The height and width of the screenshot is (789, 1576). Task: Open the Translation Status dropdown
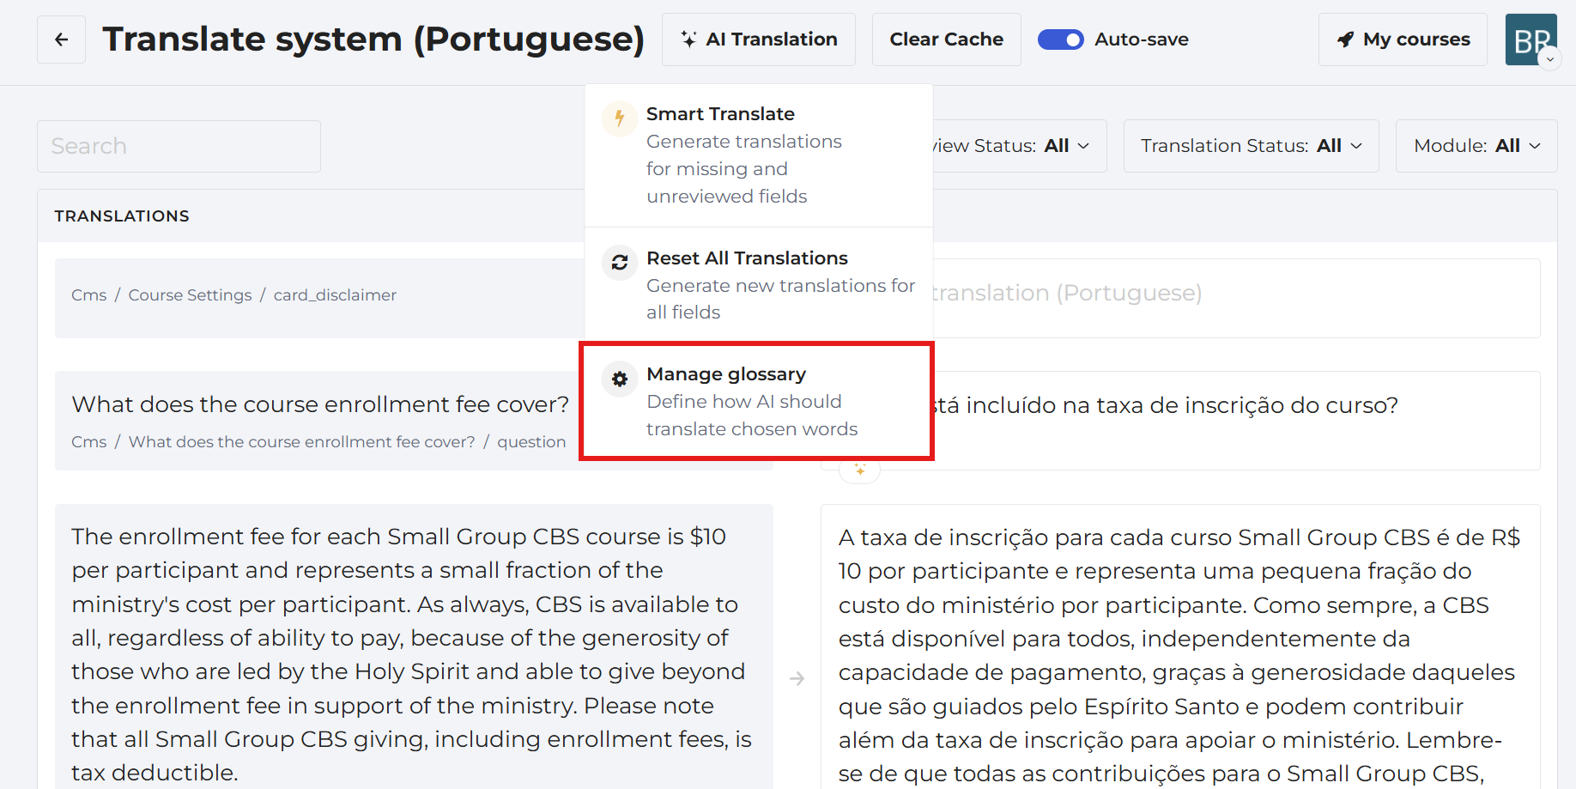[1251, 146]
